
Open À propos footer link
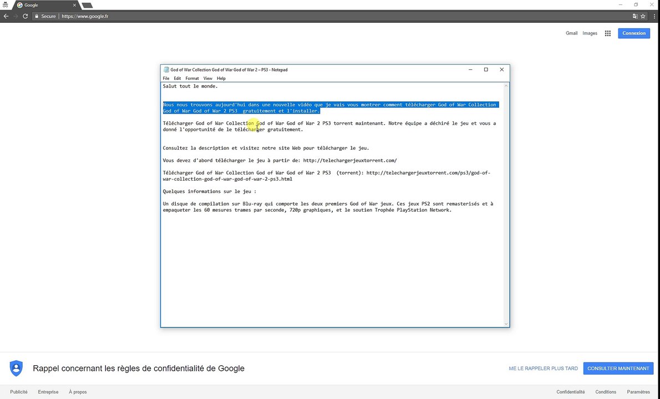(x=78, y=392)
